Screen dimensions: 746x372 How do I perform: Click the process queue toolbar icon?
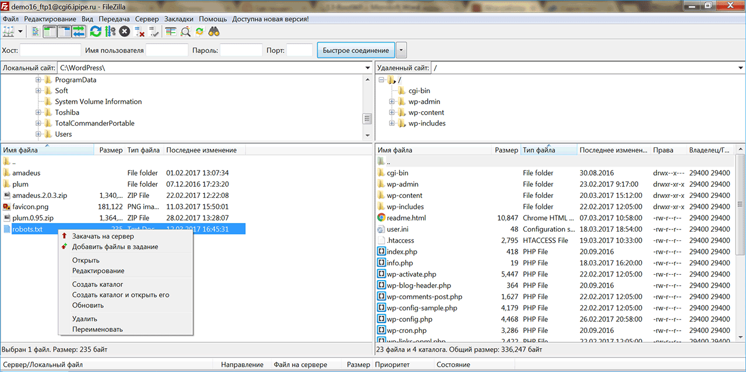coord(110,31)
